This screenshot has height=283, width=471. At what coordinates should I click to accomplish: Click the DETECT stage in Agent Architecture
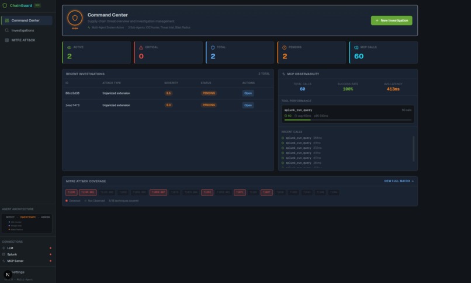click(10, 217)
